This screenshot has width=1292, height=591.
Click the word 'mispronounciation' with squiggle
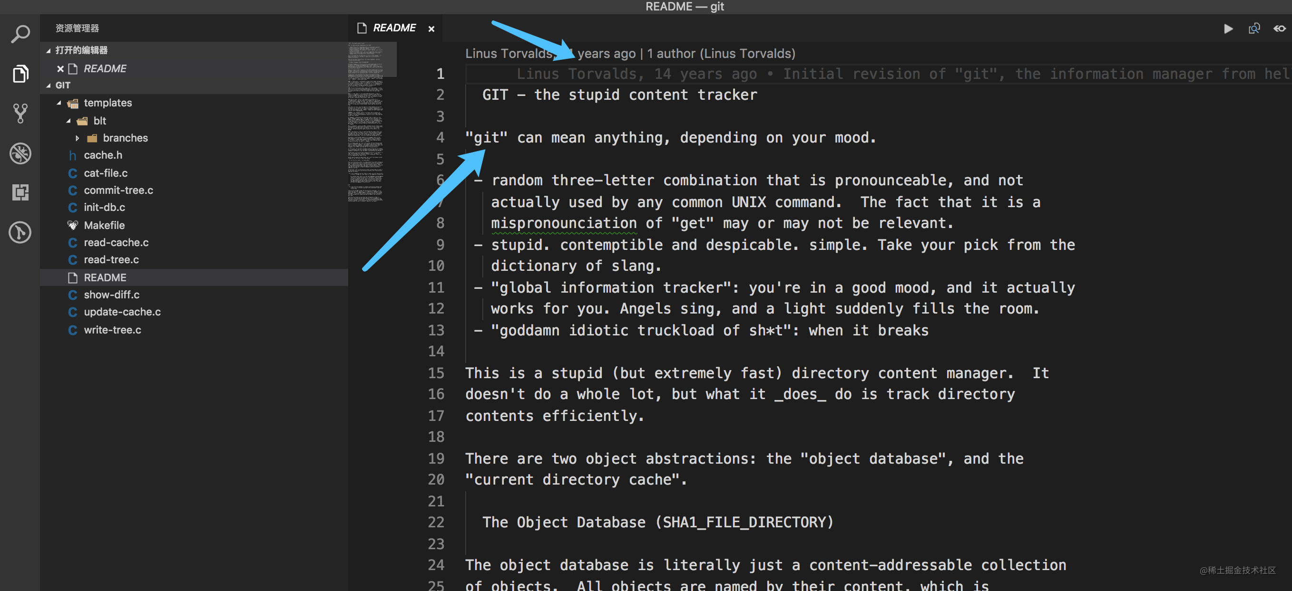564,223
